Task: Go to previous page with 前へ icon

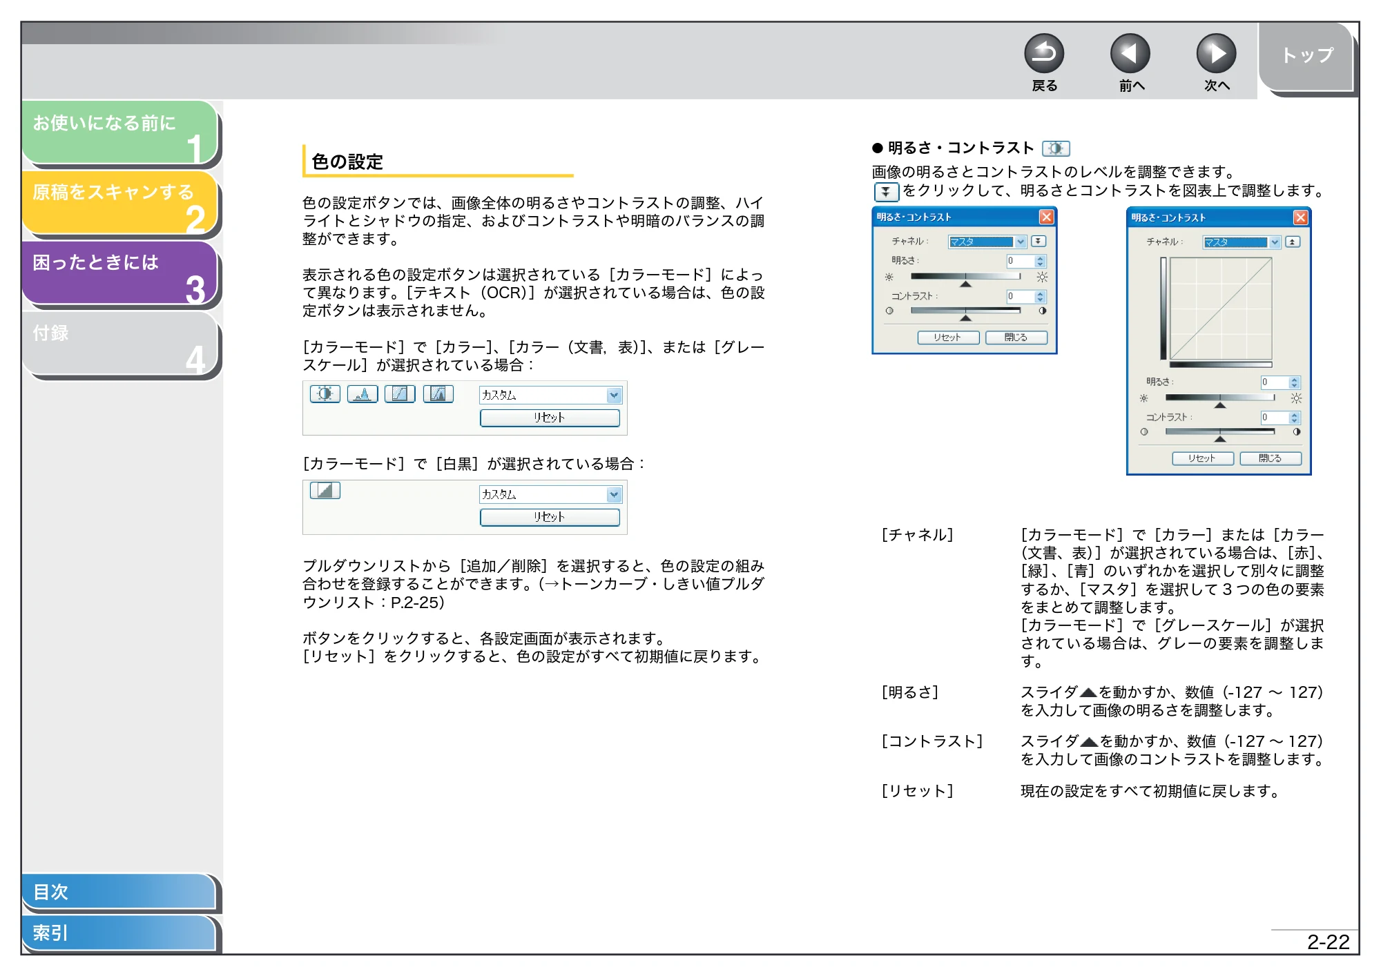Action: pos(1130,53)
